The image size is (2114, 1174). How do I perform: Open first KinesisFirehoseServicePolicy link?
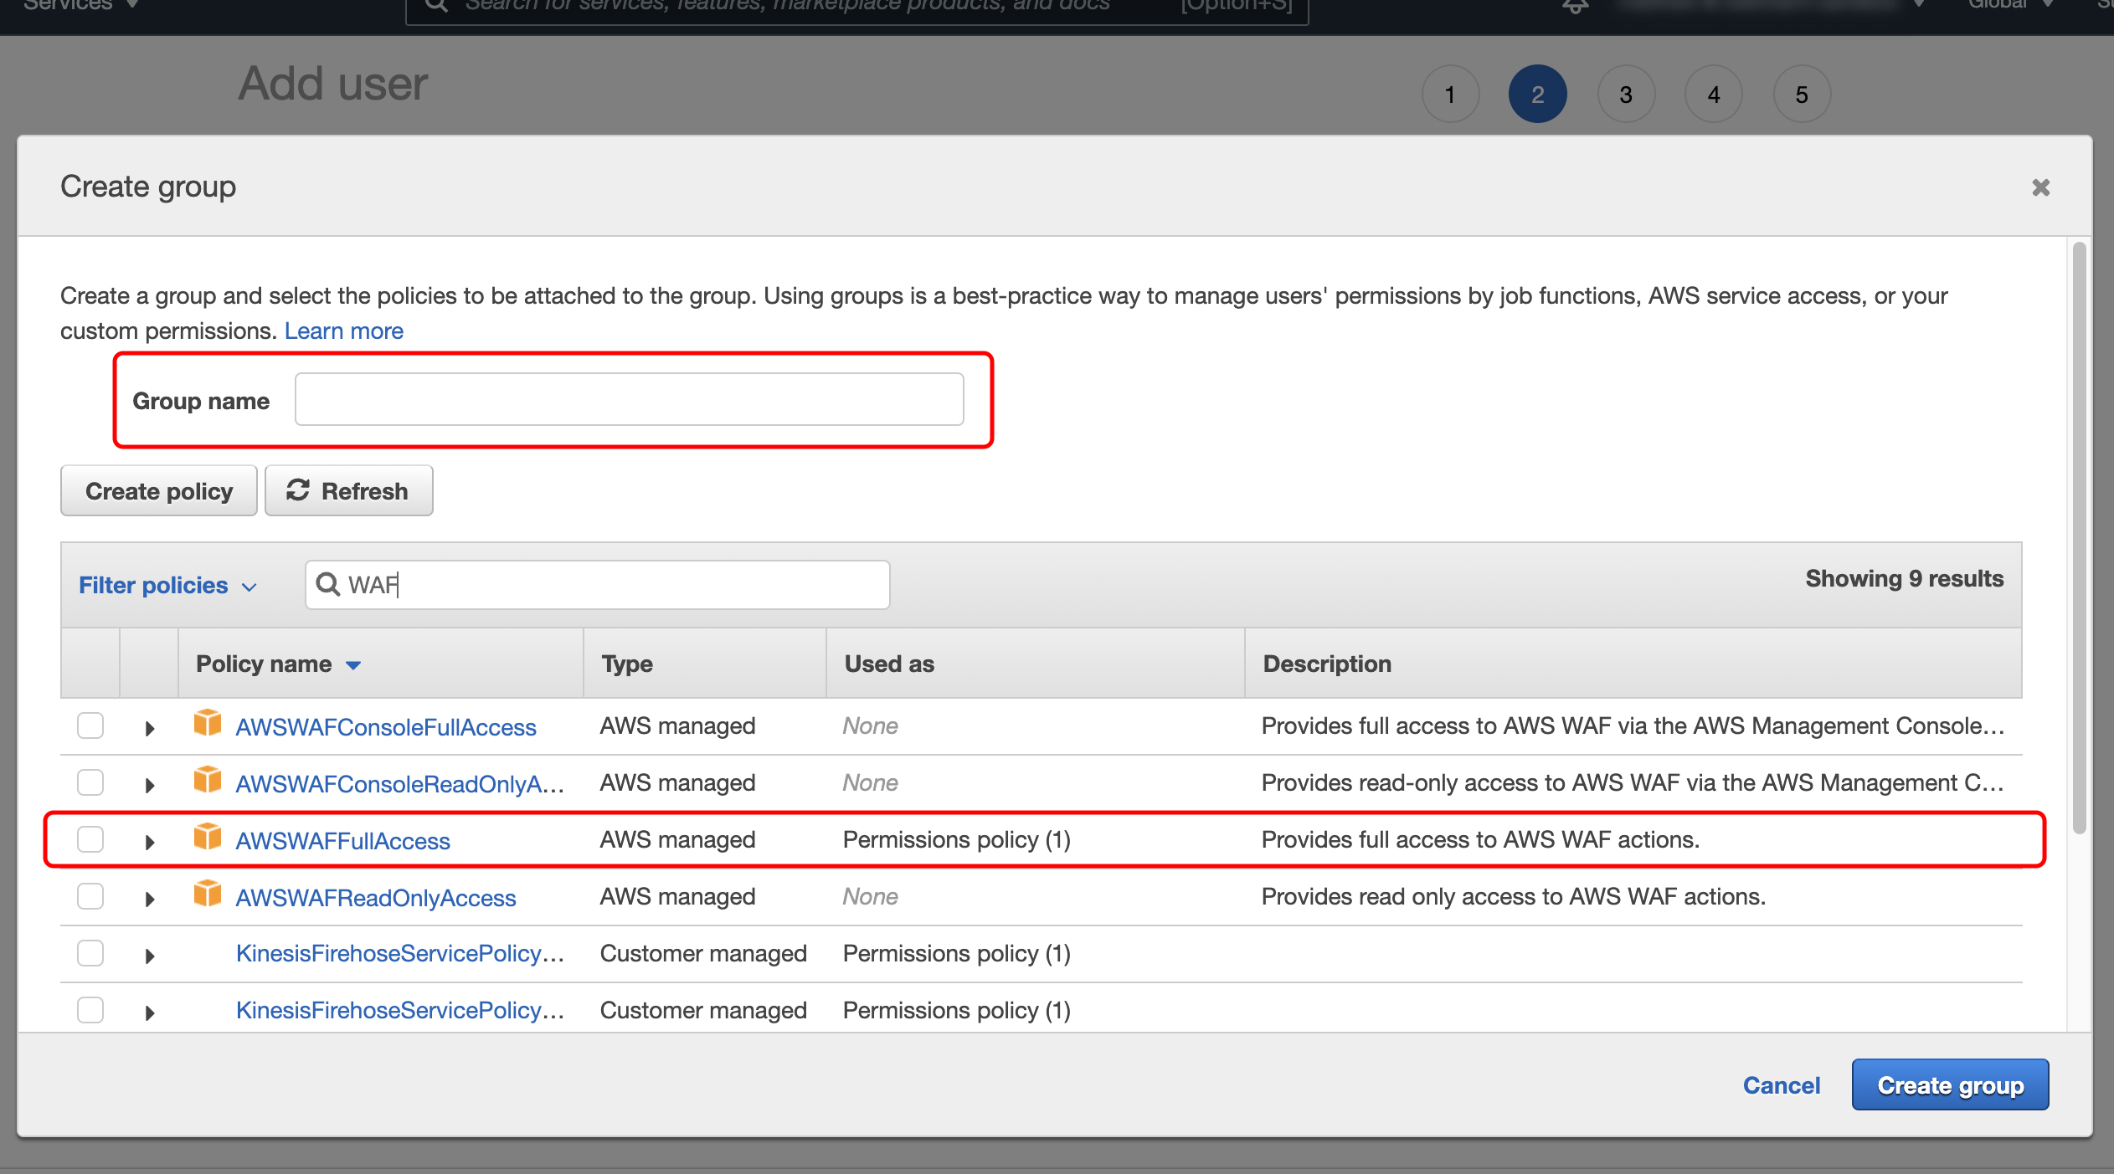(400, 953)
